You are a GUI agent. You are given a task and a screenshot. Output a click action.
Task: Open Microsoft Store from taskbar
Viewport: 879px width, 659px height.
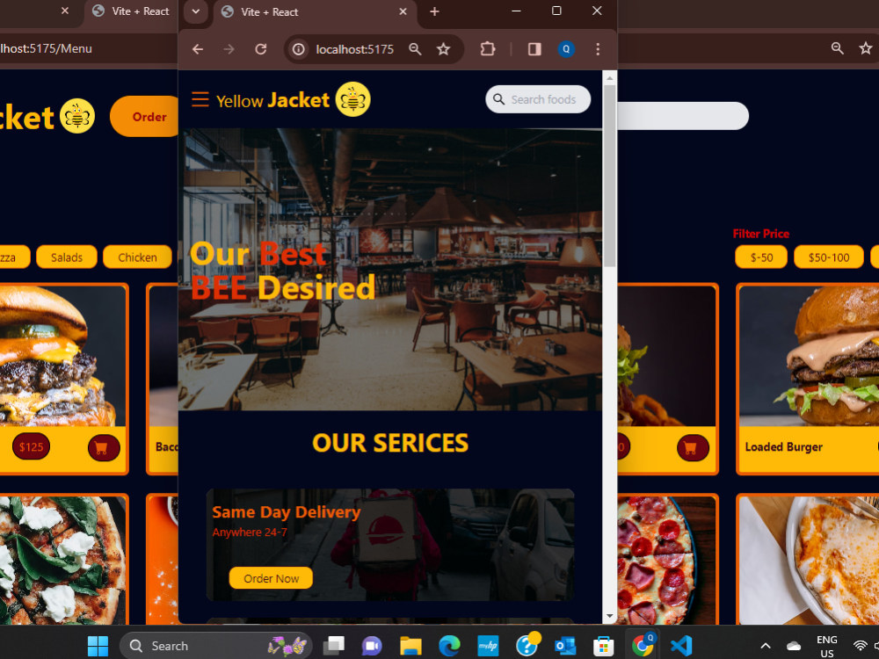(603, 646)
